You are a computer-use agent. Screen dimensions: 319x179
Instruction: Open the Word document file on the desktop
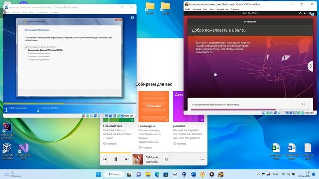pyautogui.click(x=292, y=151)
